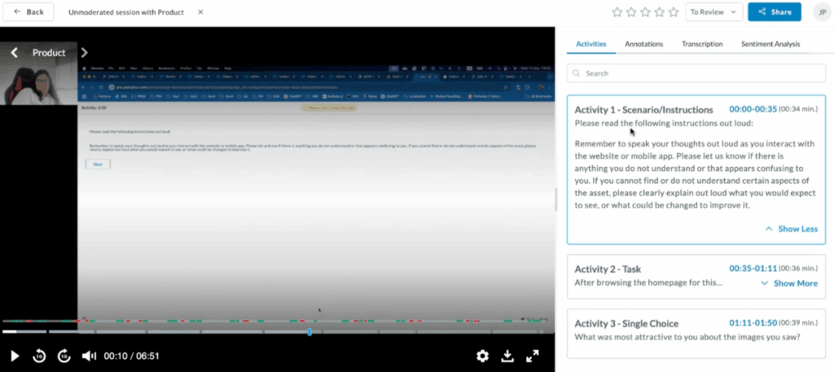Open the To Review status dropdown
Image resolution: width=834 pixels, height=372 pixels.
[x=713, y=12]
